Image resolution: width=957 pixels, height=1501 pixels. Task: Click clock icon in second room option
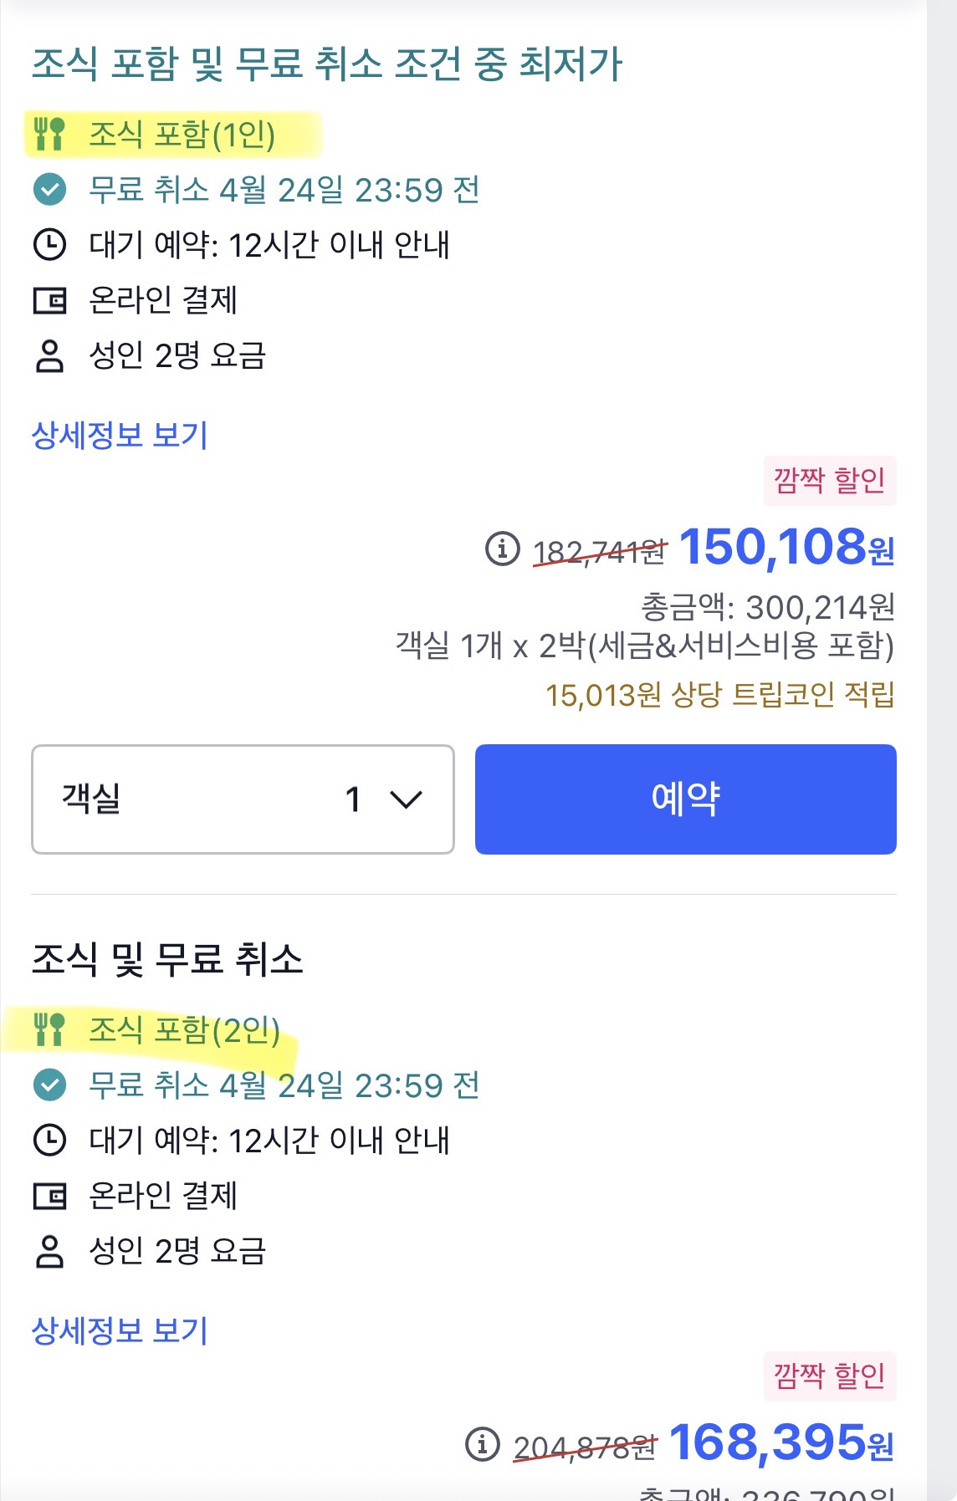49,1141
